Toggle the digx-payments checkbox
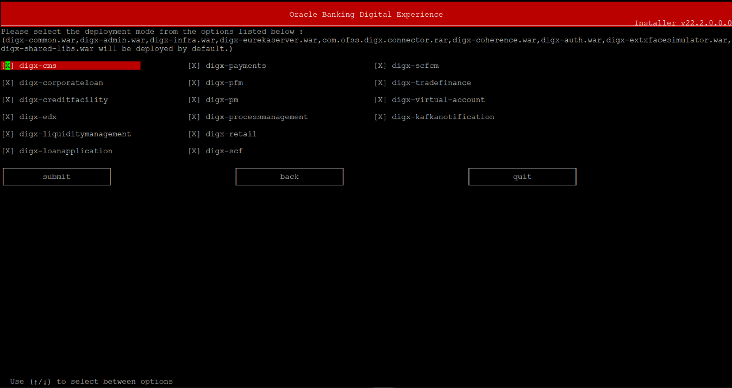The image size is (732, 388). 194,66
